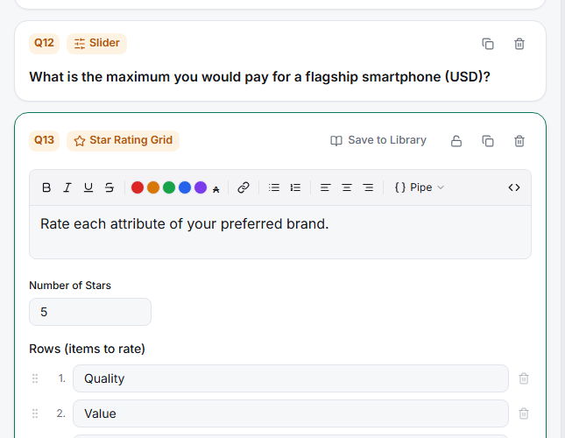Insert a bulleted list
This screenshot has height=438, width=565.
point(274,187)
